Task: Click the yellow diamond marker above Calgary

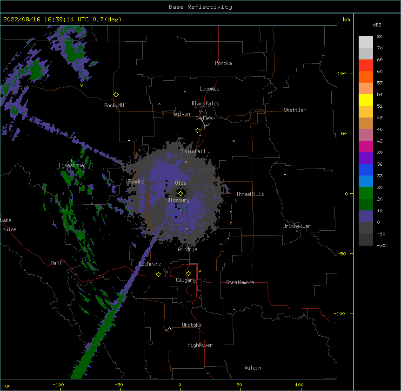Action: (188, 274)
